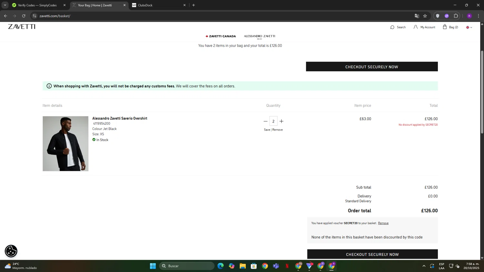The image size is (484, 272).
Task: Open File Explorer from taskbar
Action: (x=243, y=266)
